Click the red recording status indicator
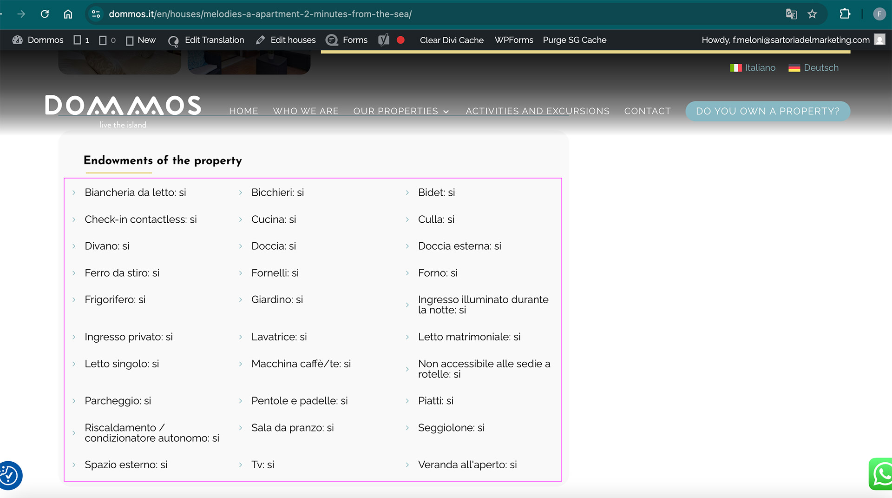Image resolution: width=892 pixels, height=498 pixels. (400, 40)
